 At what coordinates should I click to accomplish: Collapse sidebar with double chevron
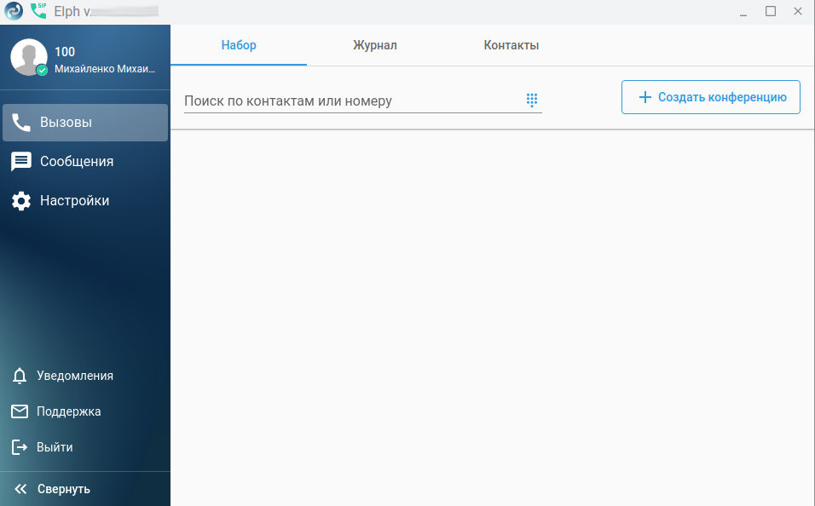[x=20, y=489]
